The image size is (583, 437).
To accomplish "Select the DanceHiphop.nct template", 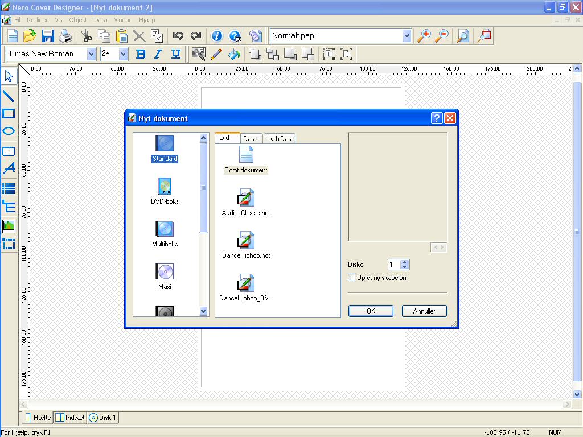I will click(246, 245).
